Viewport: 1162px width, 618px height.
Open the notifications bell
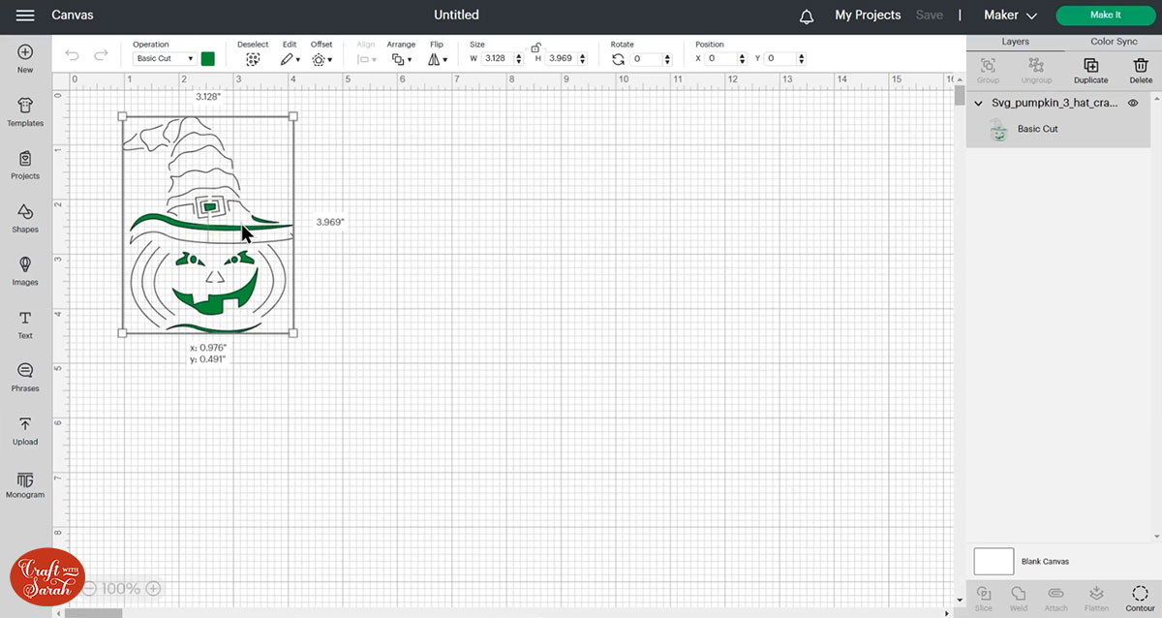pyautogui.click(x=807, y=15)
